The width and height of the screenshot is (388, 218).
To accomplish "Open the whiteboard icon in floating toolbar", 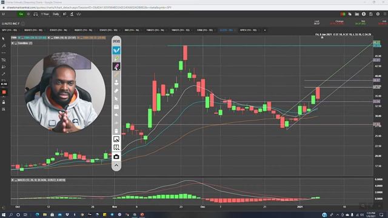I will pyautogui.click(x=116, y=148).
